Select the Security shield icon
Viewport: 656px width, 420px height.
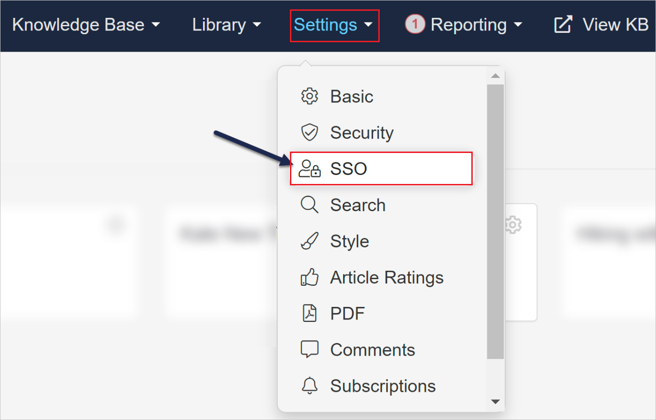pos(309,132)
